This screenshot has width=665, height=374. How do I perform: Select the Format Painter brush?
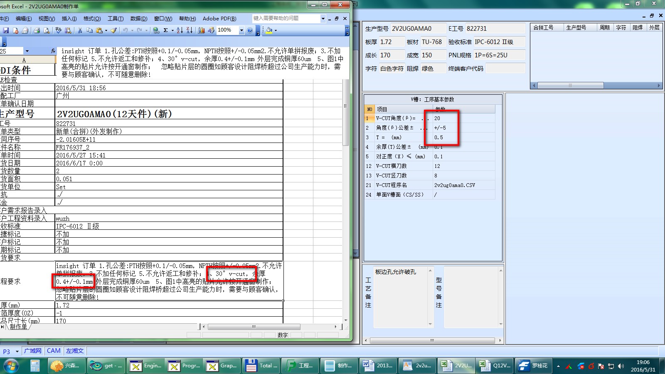coord(114,30)
